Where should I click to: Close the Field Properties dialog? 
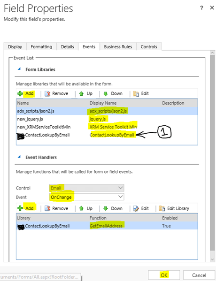[x=212, y=8]
